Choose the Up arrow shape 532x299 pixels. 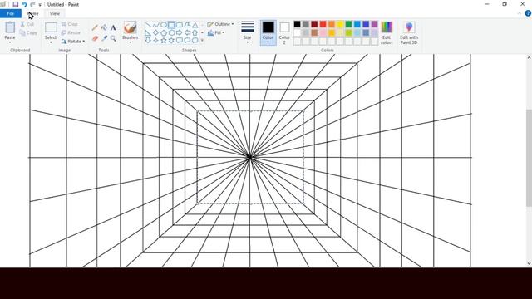coord(195,32)
